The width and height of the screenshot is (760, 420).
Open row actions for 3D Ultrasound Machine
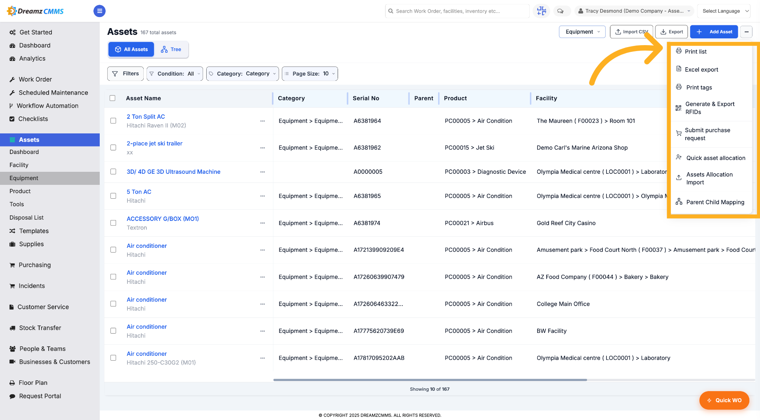point(262,172)
